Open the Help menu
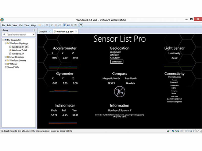 pos(33,25)
